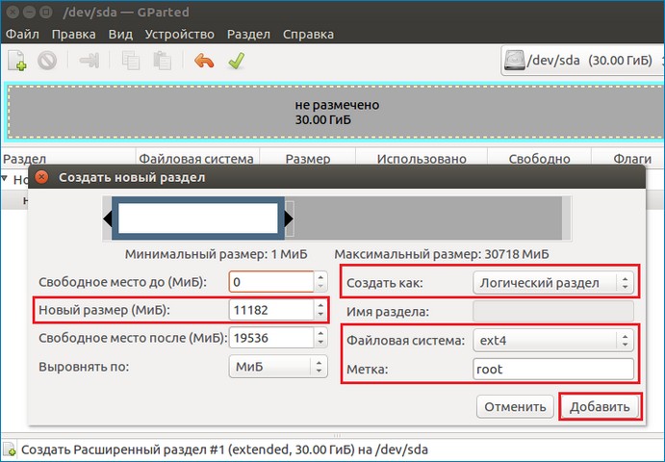Click the Минимальный размер: 1 МиБ text
Viewport: 665px width, 462px height.
point(216,254)
